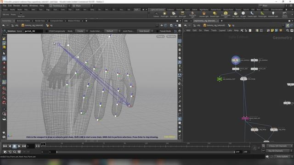Image resolution: width=294 pixels, height=165 pixels.
Task: Open network editor Layout menu
Action: pos(222,31)
